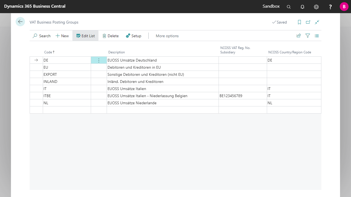This screenshot has width=351, height=197.
Task: Sort by the Code column header
Action: pos(49,52)
